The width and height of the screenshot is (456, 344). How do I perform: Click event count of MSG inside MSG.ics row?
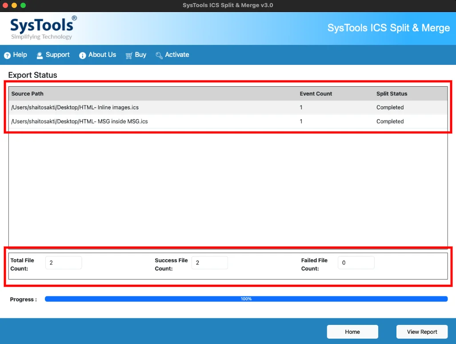click(x=301, y=121)
